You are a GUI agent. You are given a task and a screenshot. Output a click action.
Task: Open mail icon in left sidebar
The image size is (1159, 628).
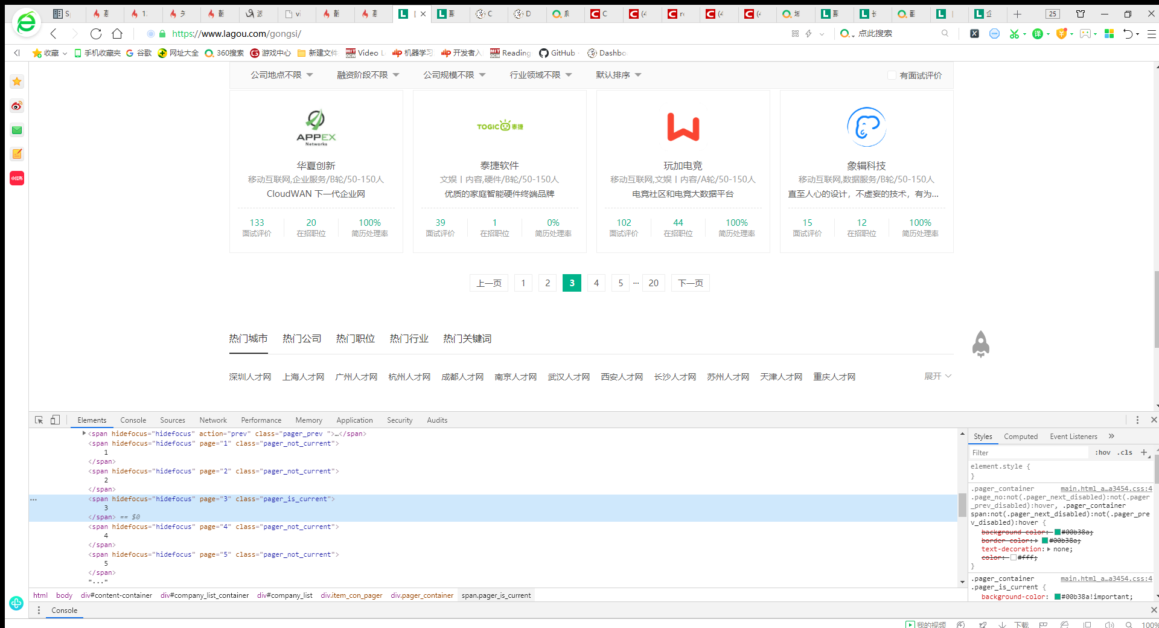point(17,130)
